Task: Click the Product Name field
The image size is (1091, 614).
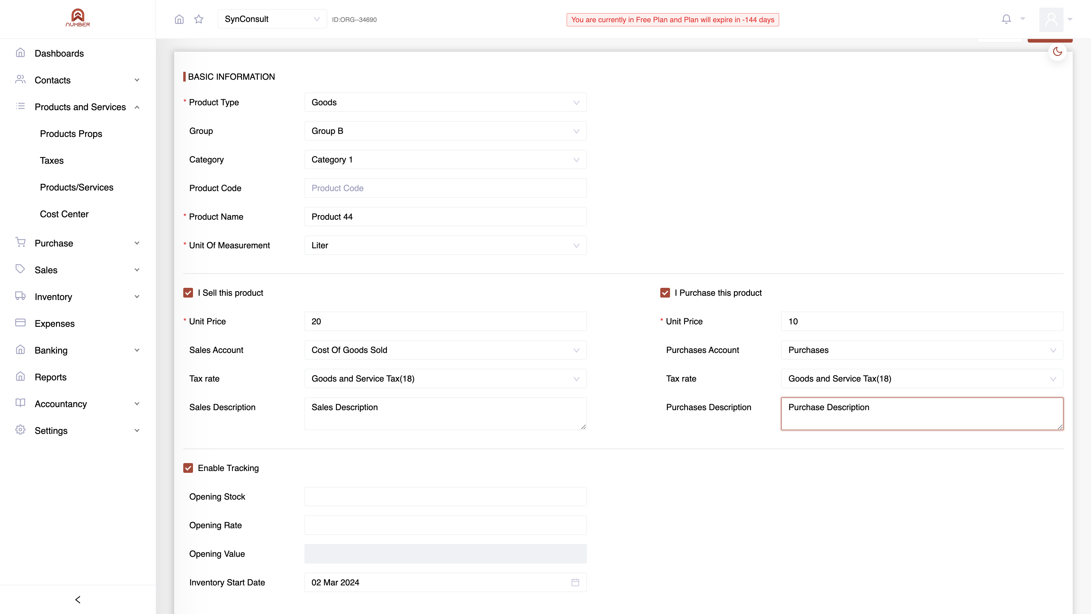Action: 446,217
